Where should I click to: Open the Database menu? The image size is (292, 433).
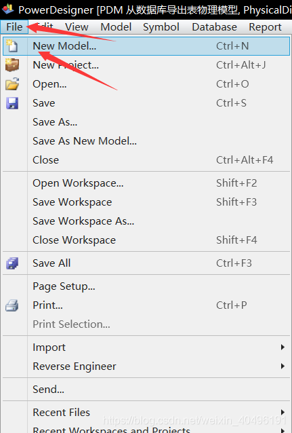point(214,27)
